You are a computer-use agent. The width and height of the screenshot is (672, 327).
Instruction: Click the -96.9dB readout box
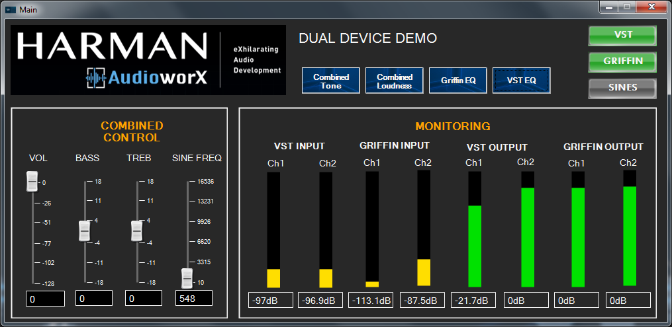[x=320, y=300]
